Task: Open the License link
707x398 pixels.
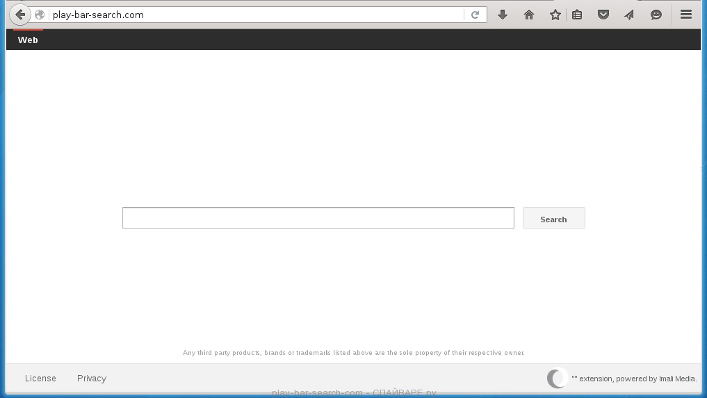Action: click(40, 378)
